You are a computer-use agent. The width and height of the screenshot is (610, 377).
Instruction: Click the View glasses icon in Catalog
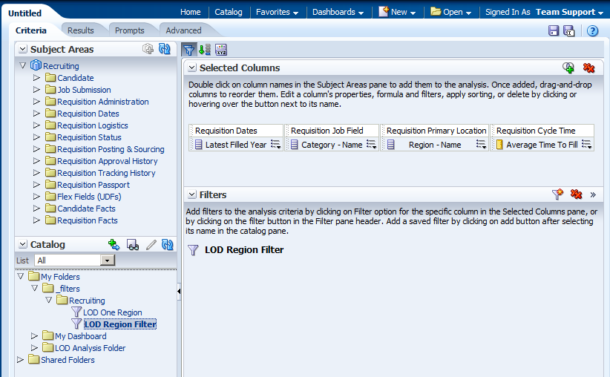pos(133,245)
